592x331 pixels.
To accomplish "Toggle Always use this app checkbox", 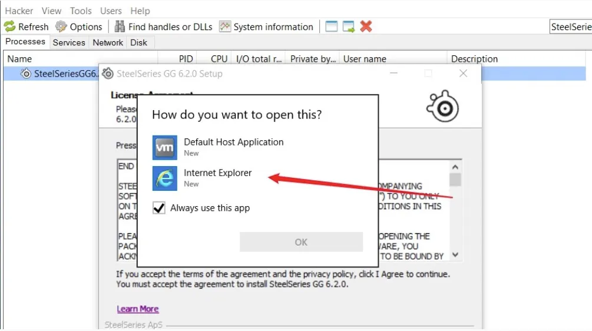I will coord(159,208).
